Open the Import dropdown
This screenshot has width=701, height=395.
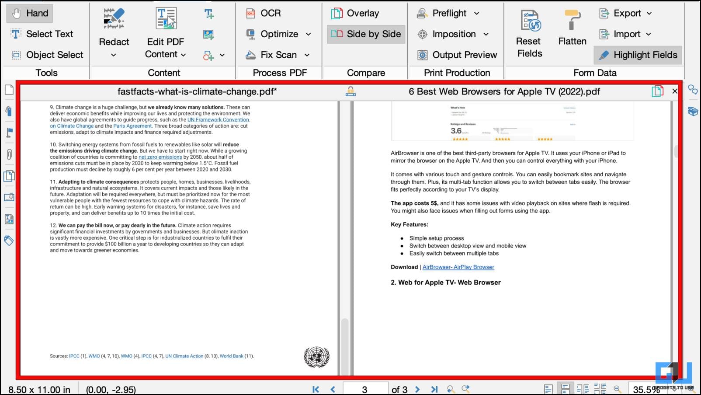coord(649,34)
